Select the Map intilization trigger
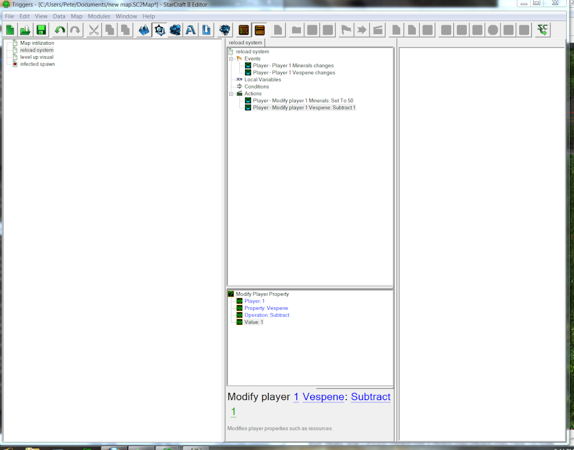Screen dimensions: 574x450 click(37, 43)
